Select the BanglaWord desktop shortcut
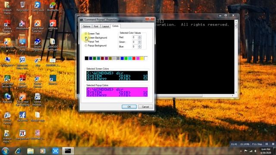276x155 pixels. pyautogui.click(x=22, y=135)
